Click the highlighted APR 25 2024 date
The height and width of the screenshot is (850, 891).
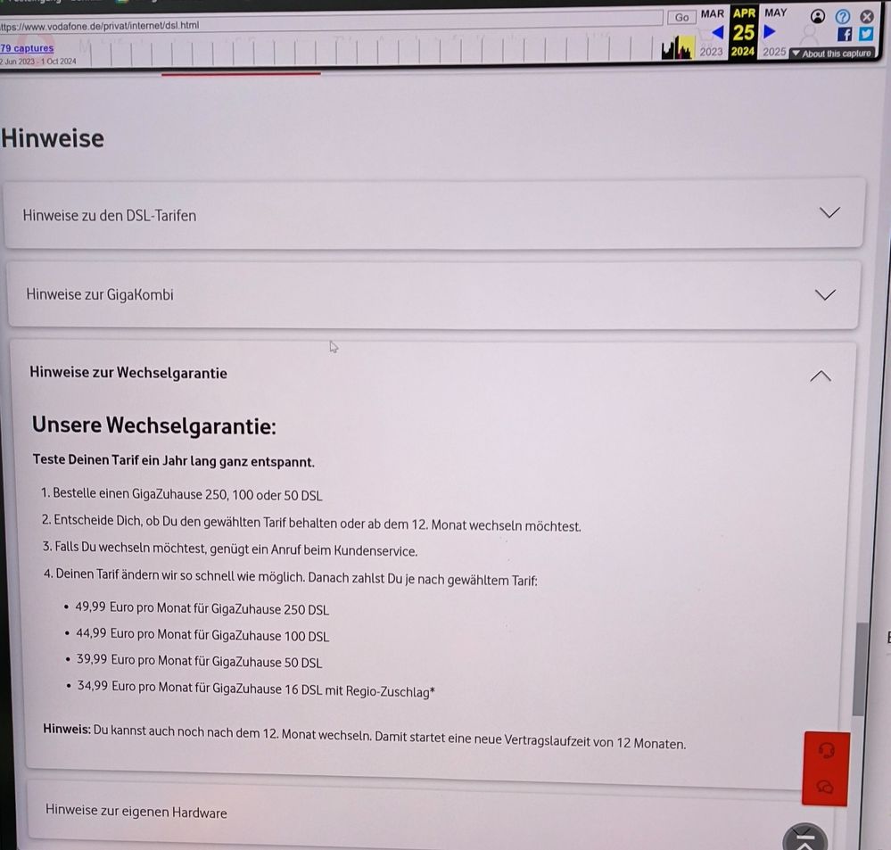[x=743, y=32]
